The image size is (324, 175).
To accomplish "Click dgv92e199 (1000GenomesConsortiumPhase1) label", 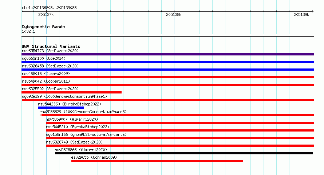I will (64, 96).
